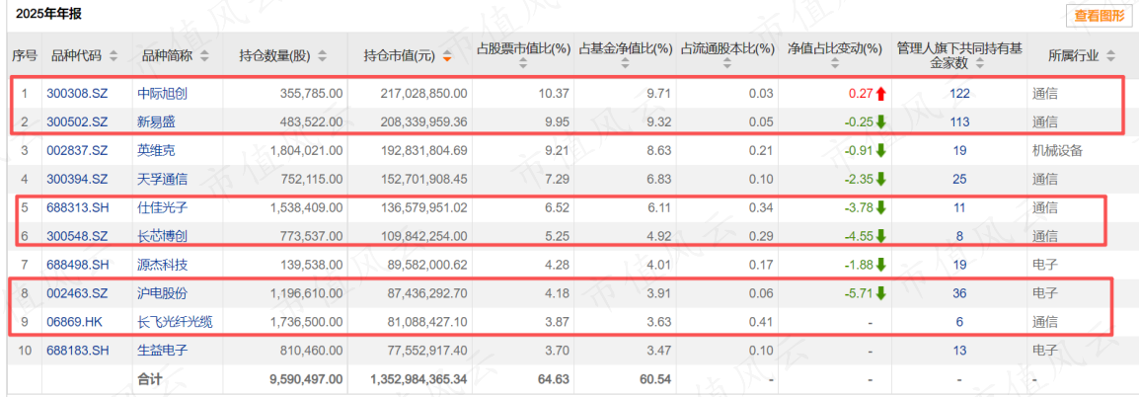Click fund count 36 for 沪电股份
1139x397 pixels.
tap(960, 293)
